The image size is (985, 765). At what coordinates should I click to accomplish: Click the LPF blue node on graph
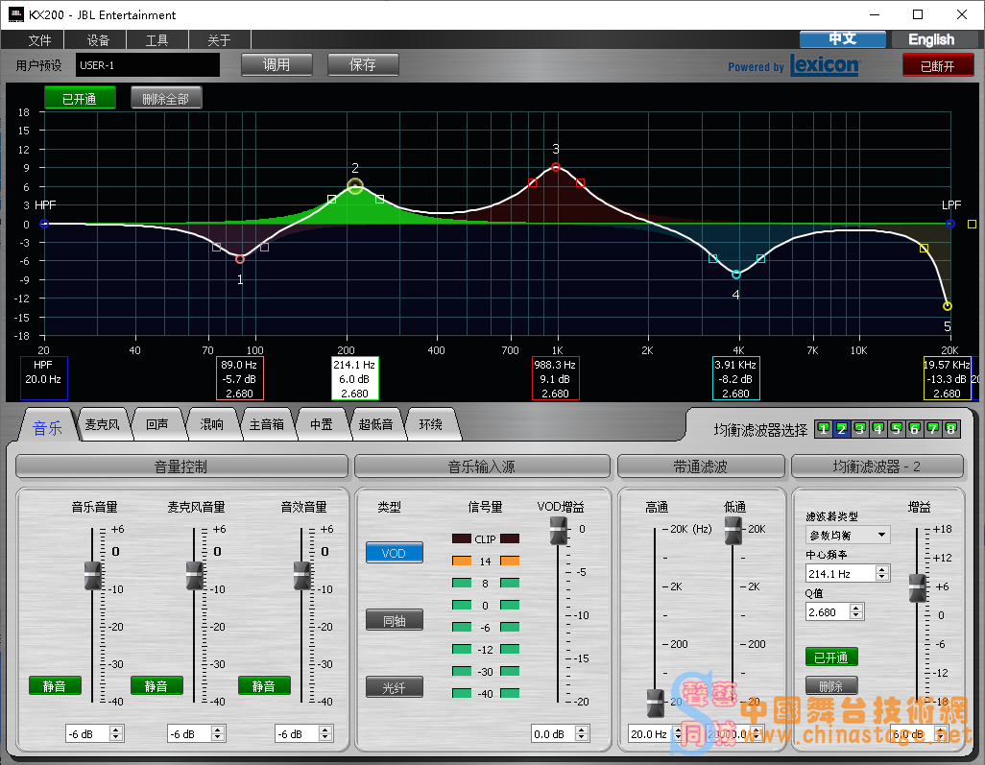950,224
